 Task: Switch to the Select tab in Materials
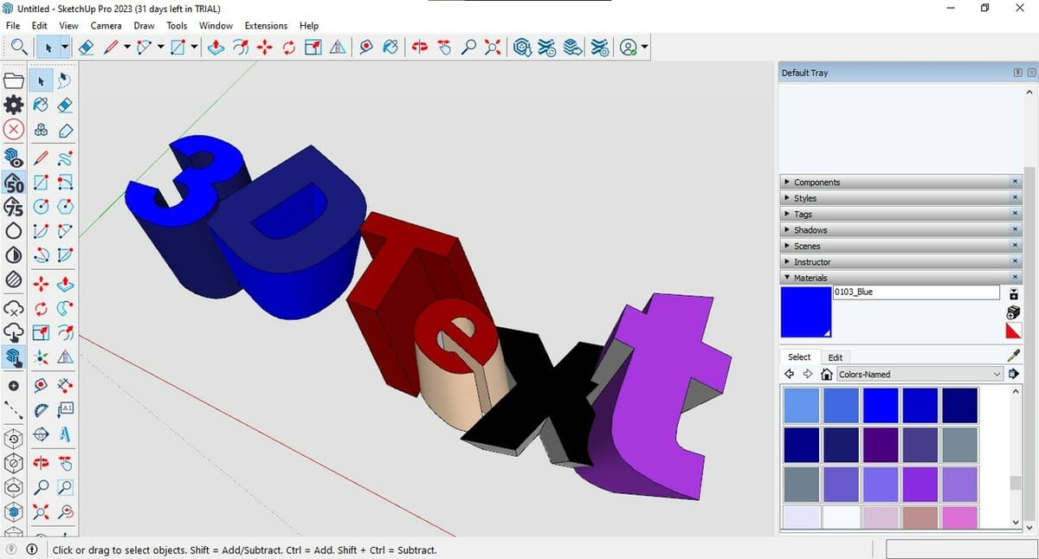[x=799, y=357]
